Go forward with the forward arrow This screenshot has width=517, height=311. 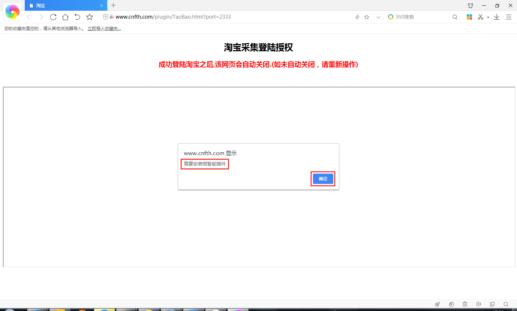41,17
